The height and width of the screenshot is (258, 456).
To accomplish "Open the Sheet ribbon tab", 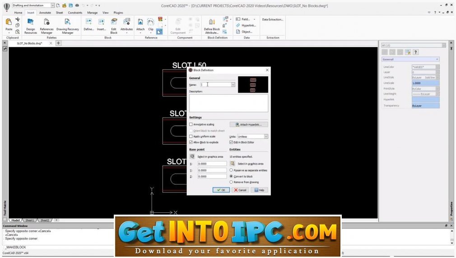I will pyautogui.click(x=59, y=13).
